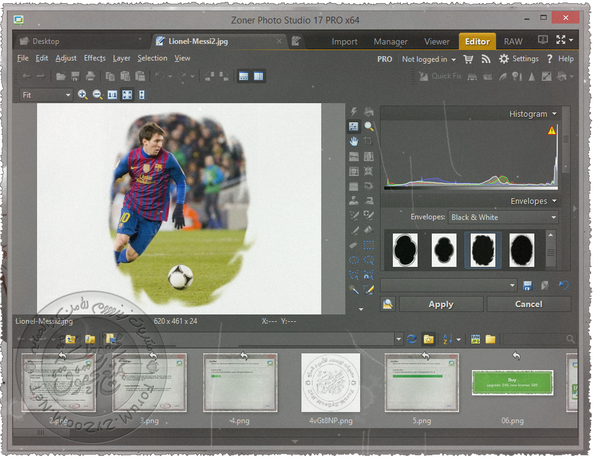593x459 pixels.
Task: Open the envelope presets dropdown
Action: tap(448, 285)
